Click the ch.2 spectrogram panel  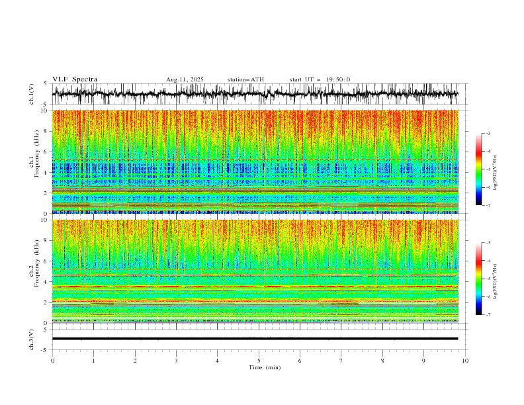click(255, 271)
